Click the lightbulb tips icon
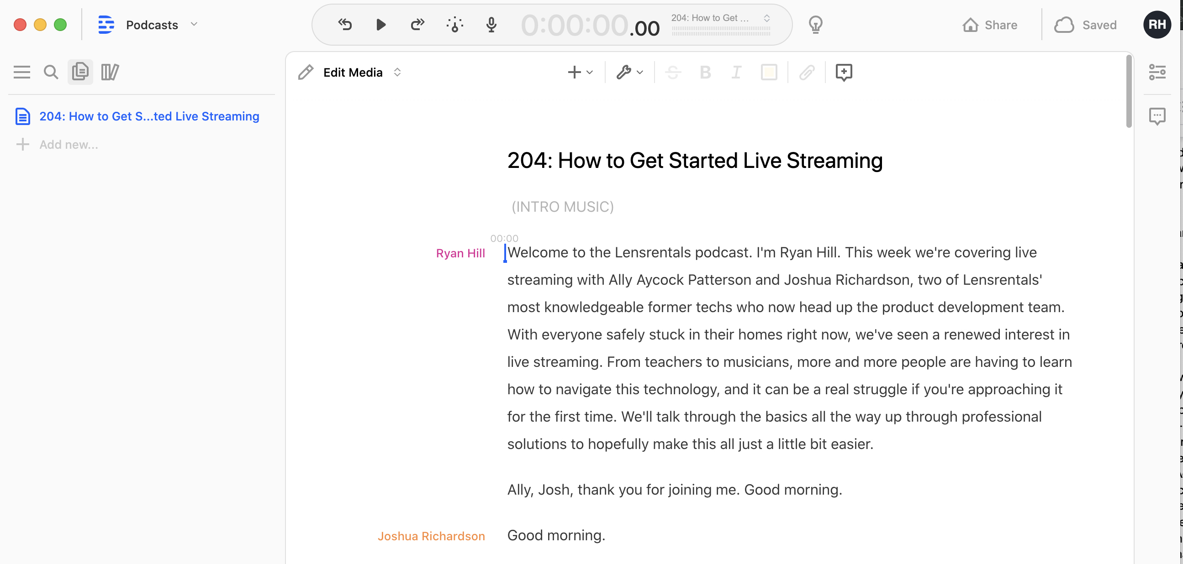 815,25
